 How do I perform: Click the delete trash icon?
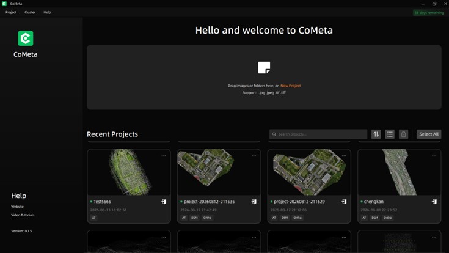point(403,134)
